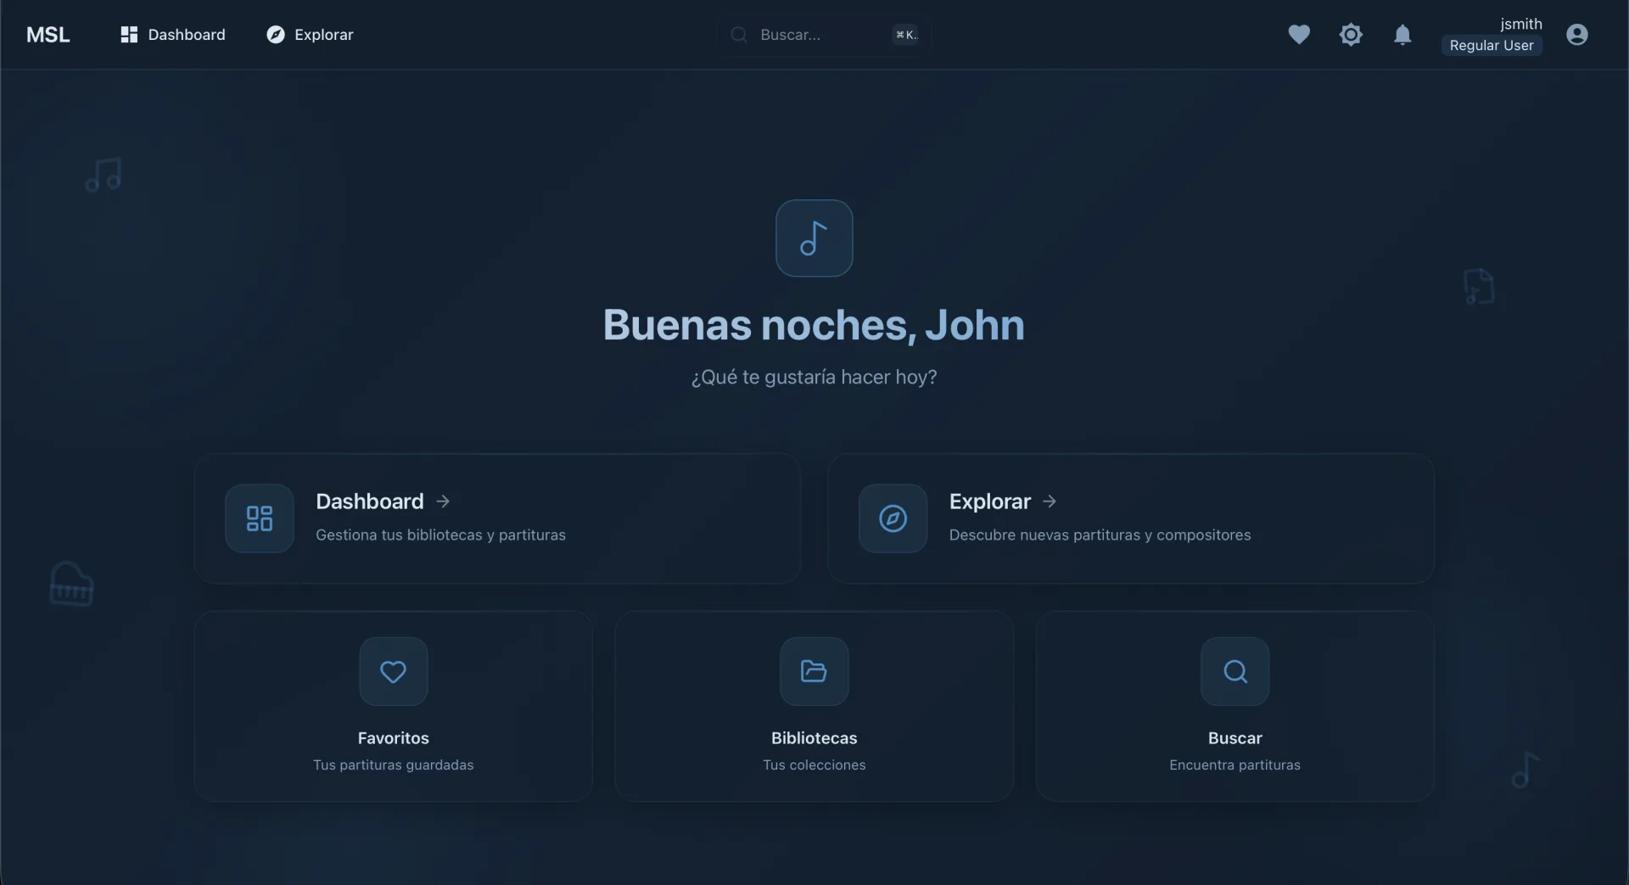Click the compass icon on the Explorar card
This screenshot has width=1629, height=885.
pyautogui.click(x=893, y=518)
